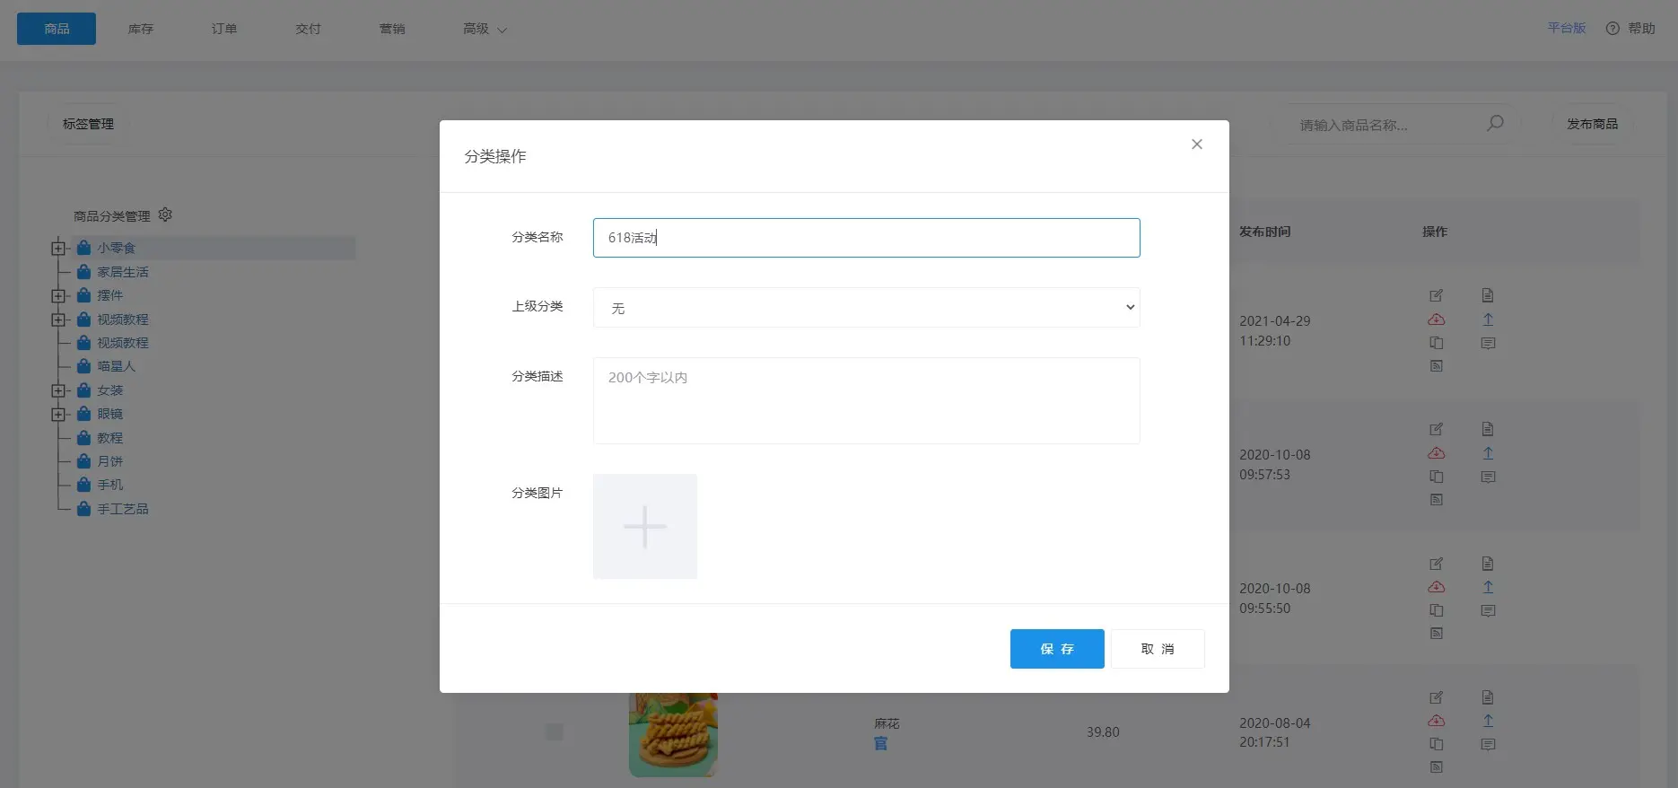This screenshot has height=788, width=1678.
Task: Click the red cloud download icon for 2021-04-29 row
Action: click(x=1436, y=320)
